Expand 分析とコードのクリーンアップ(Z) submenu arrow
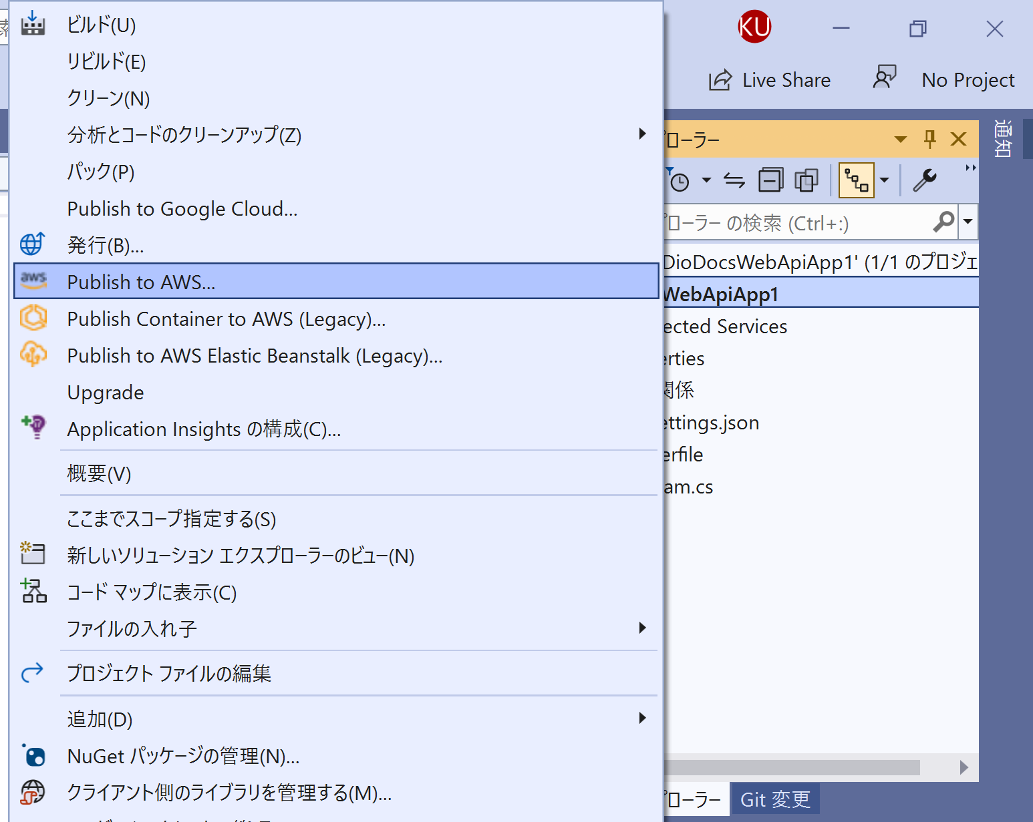This screenshot has width=1033, height=822. [642, 134]
